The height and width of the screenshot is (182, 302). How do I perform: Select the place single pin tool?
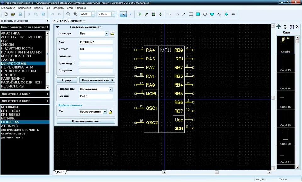(x=139, y=14)
